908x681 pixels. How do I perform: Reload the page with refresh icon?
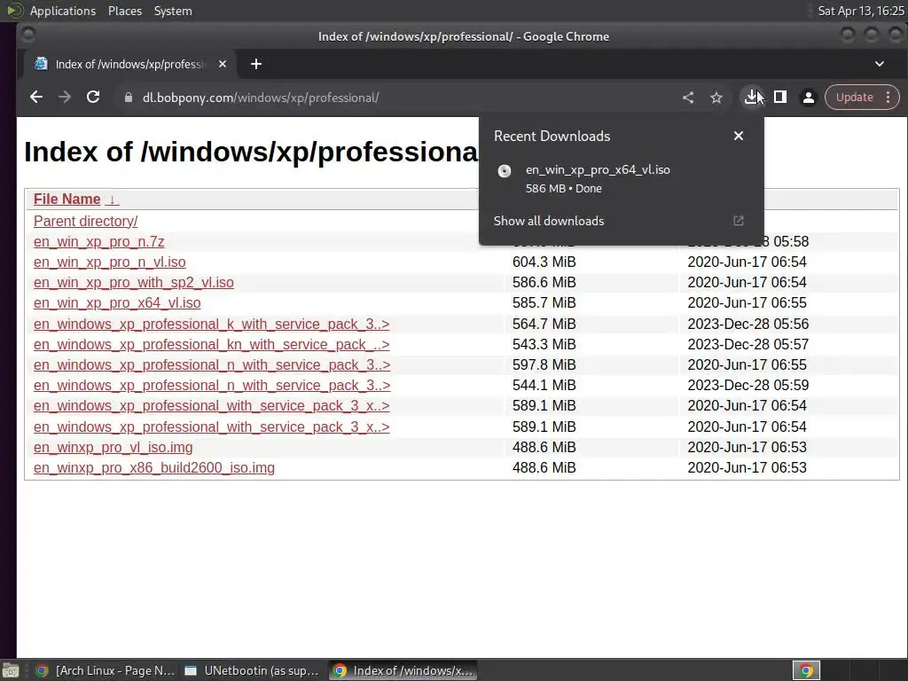[x=92, y=98]
